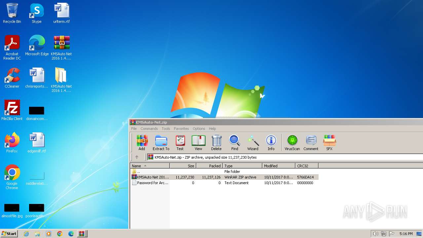This screenshot has height=238, width=423.
Task: Open the Commands menu
Action: (149, 129)
